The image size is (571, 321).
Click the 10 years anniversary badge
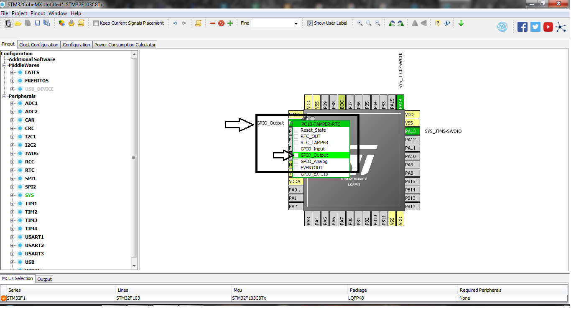click(502, 27)
